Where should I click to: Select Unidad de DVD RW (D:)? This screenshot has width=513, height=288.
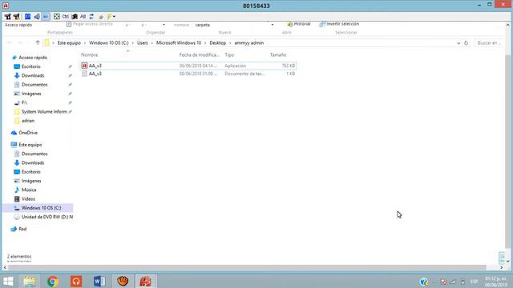coord(47,217)
